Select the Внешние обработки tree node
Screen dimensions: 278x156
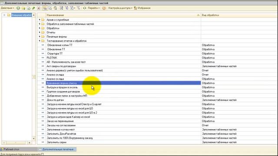pyautogui.click(x=21, y=15)
